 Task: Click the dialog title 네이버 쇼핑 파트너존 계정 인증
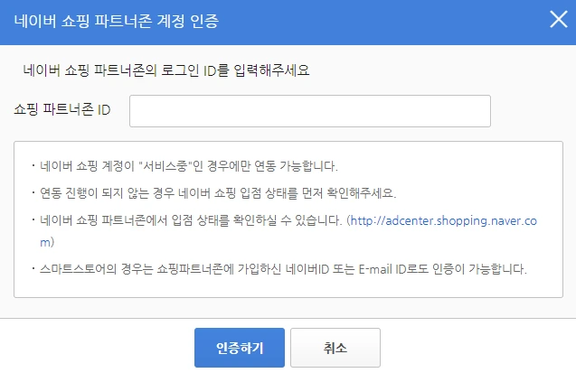pos(117,21)
